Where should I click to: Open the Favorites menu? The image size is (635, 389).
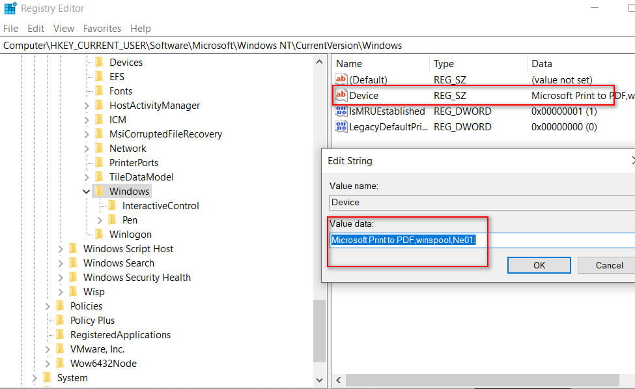[102, 29]
